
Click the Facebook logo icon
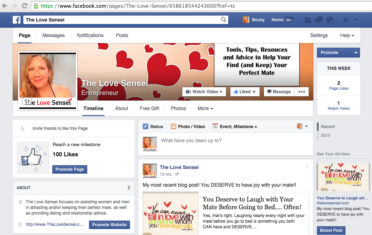coord(17,20)
